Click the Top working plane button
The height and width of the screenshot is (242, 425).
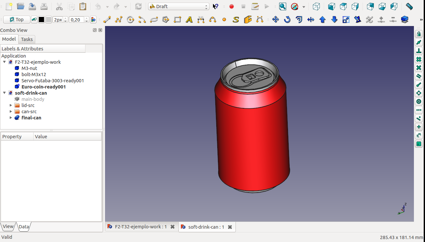pyautogui.click(x=17, y=20)
